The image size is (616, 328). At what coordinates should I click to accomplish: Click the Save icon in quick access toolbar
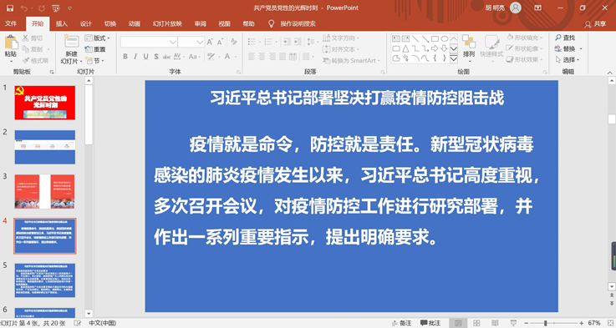[x=10, y=8]
